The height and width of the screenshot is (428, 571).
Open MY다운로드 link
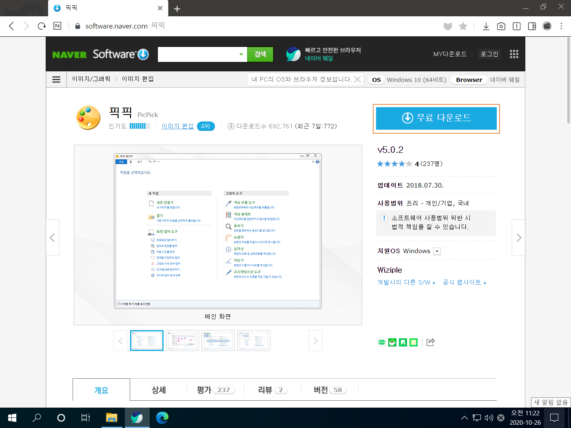[450, 54]
